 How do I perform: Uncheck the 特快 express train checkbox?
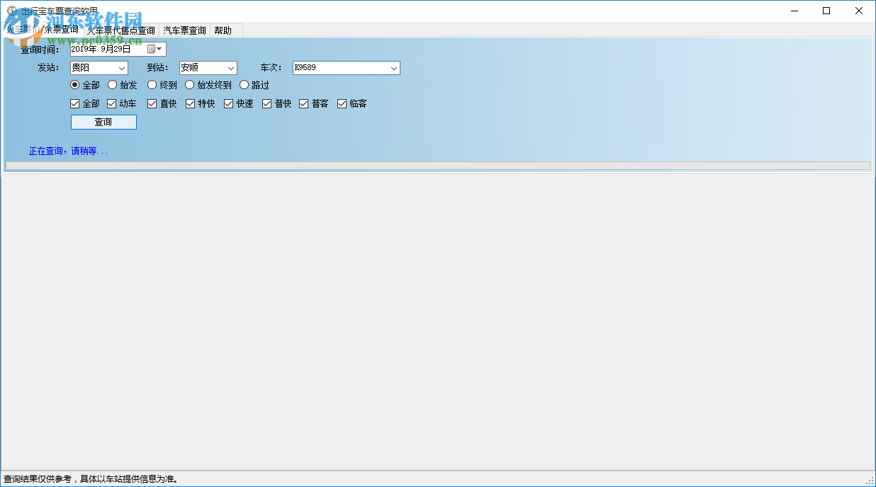point(189,103)
